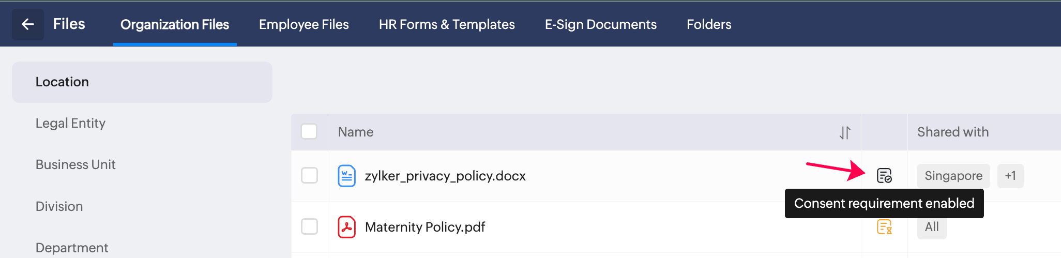Click the back arrow button
The image size is (1061, 258).
tap(28, 24)
